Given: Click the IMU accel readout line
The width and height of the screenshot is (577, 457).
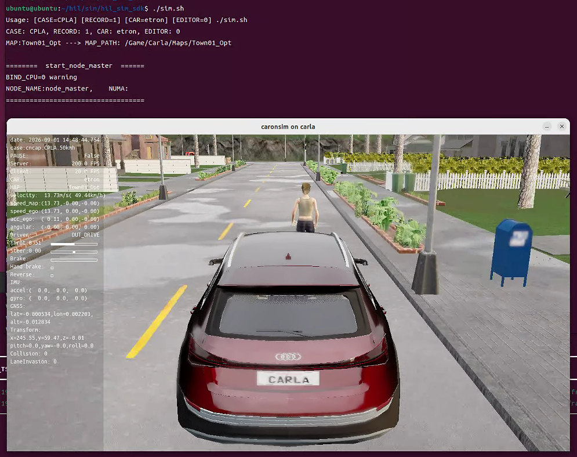Looking at the screenshot, I should click(x=49, y=291).
